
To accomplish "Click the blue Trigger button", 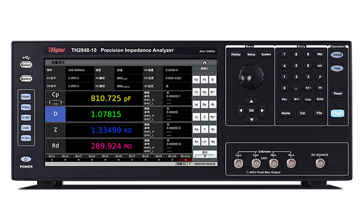I will click(x=337, y=113).
